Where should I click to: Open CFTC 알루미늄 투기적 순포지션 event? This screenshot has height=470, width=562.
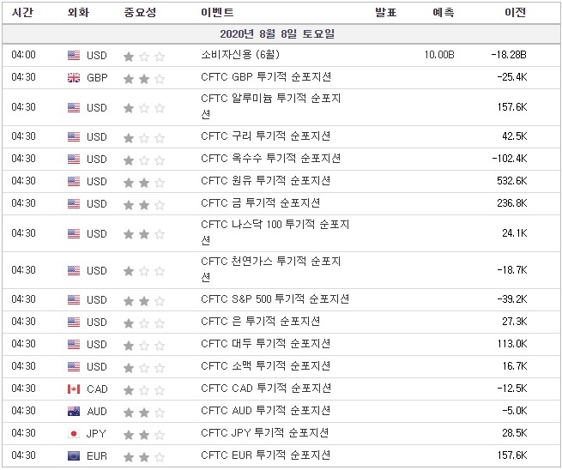[270, 106]
